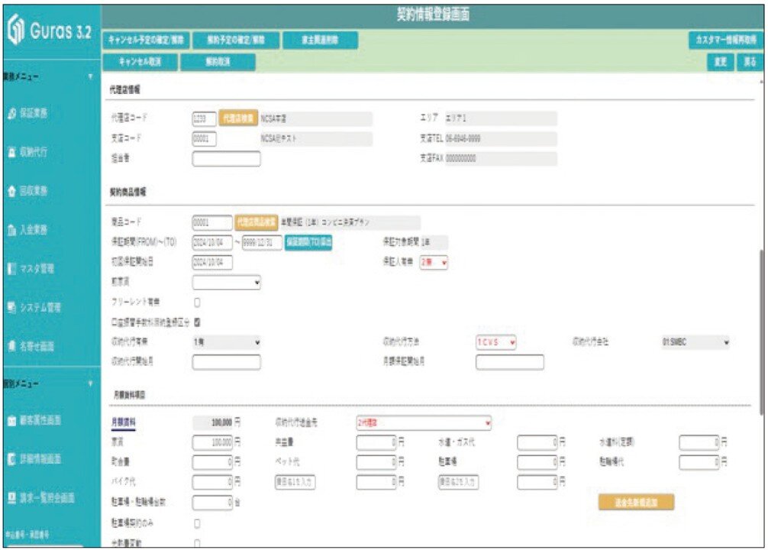This screenshot has height=550, width=768.
Task: Tick the 駐車場契約のみ checkbox
Action: [x=198, y=523]
